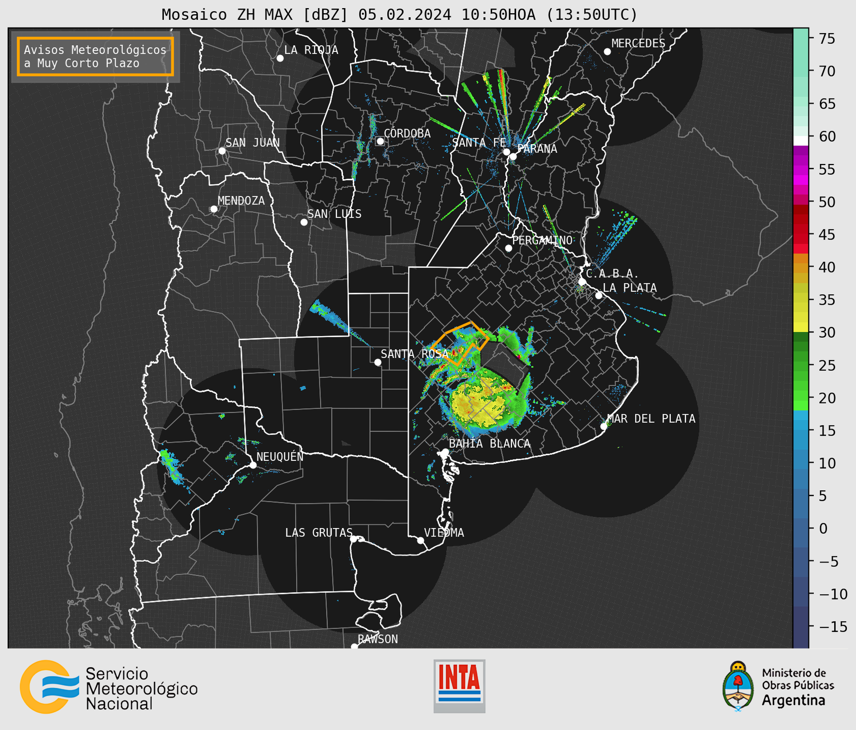Click the Viedma city marker
The width and height of the screenshot is (856, 730).
tap(420, 540)
